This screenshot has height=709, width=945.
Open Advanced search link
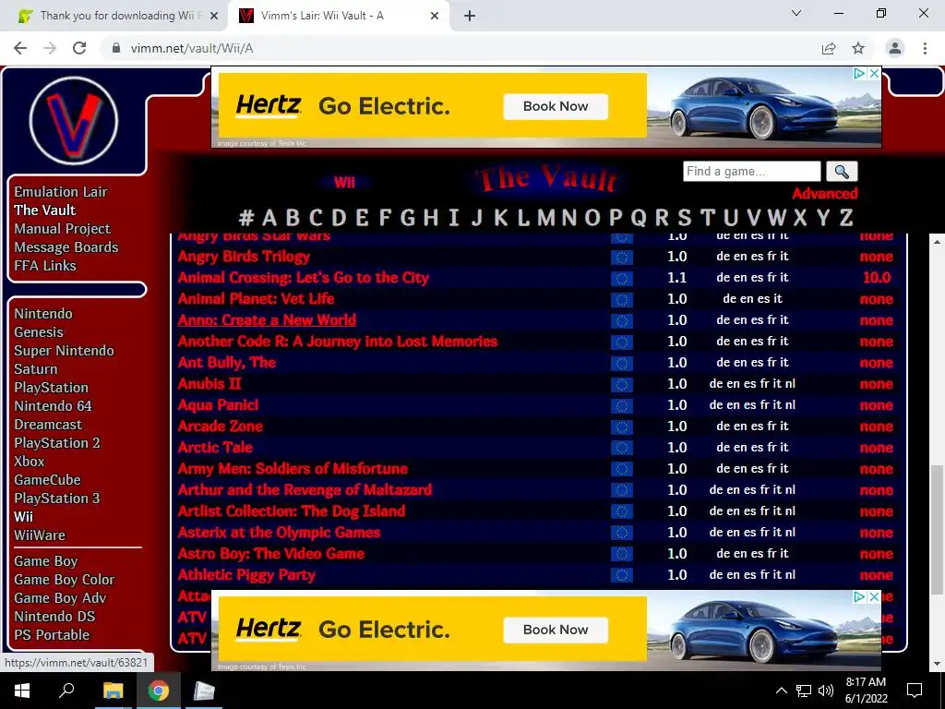(824, 194)
